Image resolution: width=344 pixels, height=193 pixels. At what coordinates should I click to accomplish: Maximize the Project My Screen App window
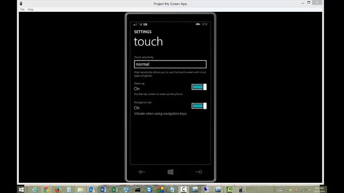point(309,3)
